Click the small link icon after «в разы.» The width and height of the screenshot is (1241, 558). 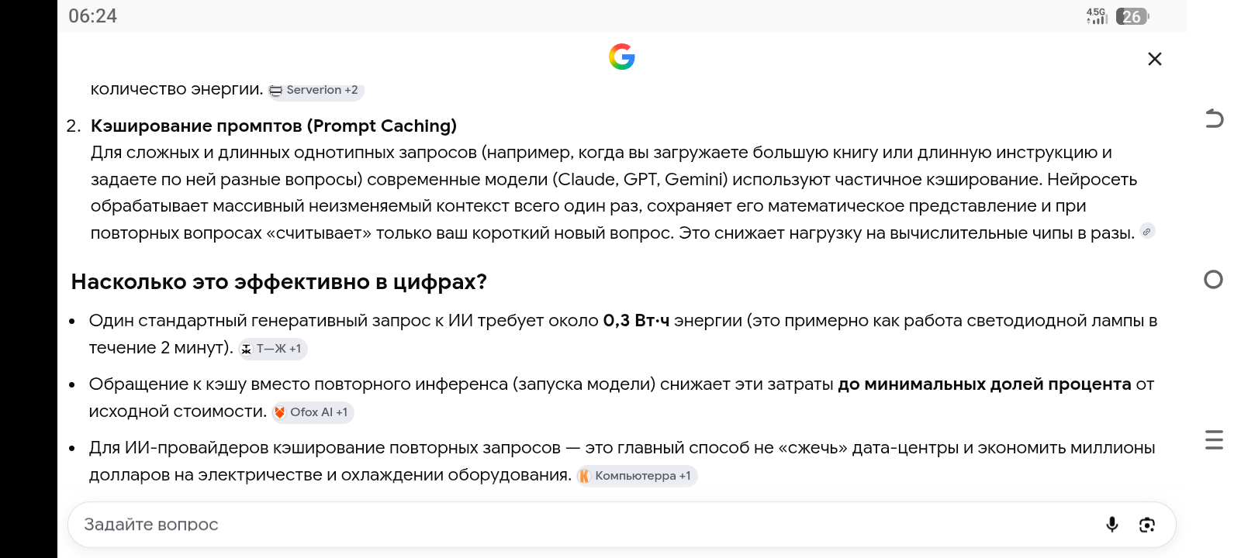point(1147,232)
